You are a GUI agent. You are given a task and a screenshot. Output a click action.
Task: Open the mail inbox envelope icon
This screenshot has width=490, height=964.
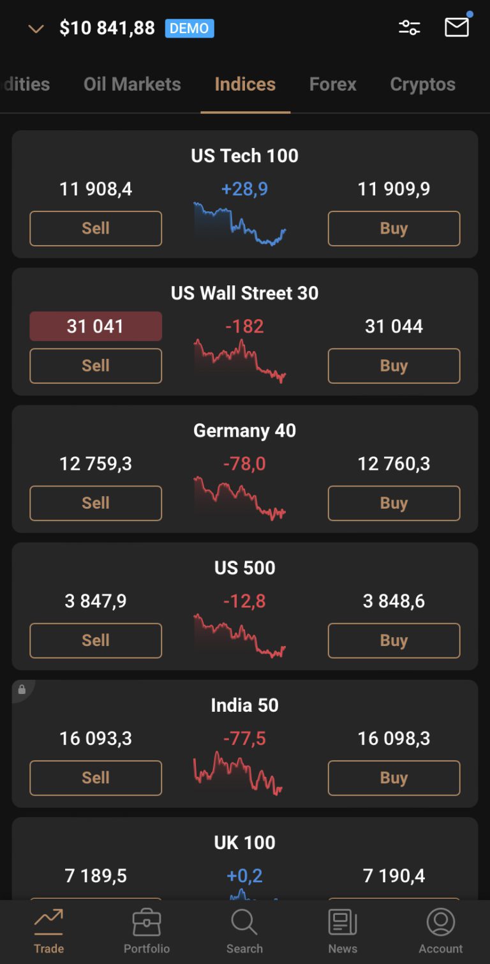(457, 27)
